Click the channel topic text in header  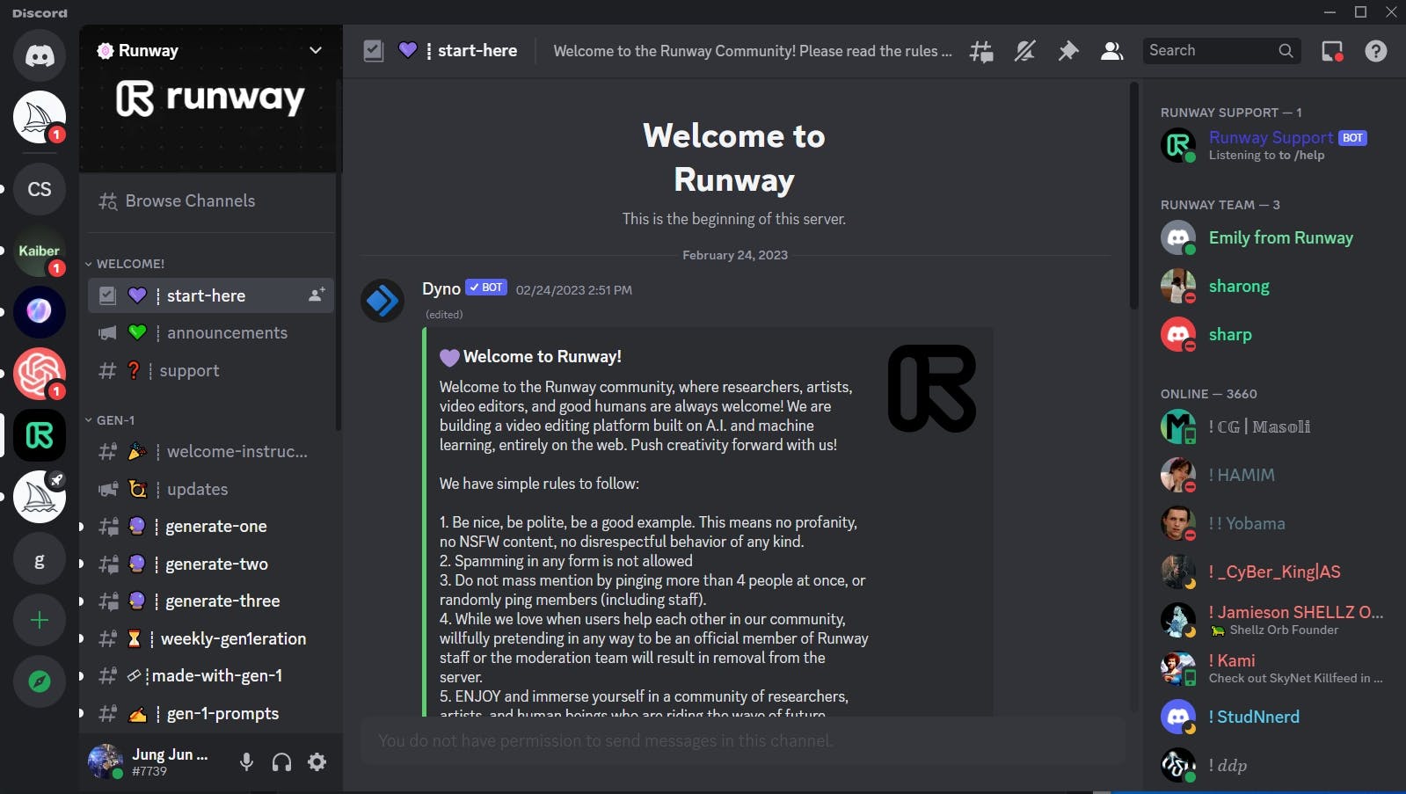pyautogui.click(x=752, y=51)
